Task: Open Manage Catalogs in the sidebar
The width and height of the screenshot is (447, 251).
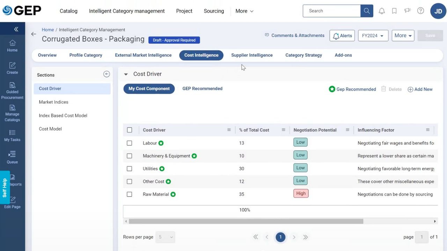Action: click(x=12, y=113)
